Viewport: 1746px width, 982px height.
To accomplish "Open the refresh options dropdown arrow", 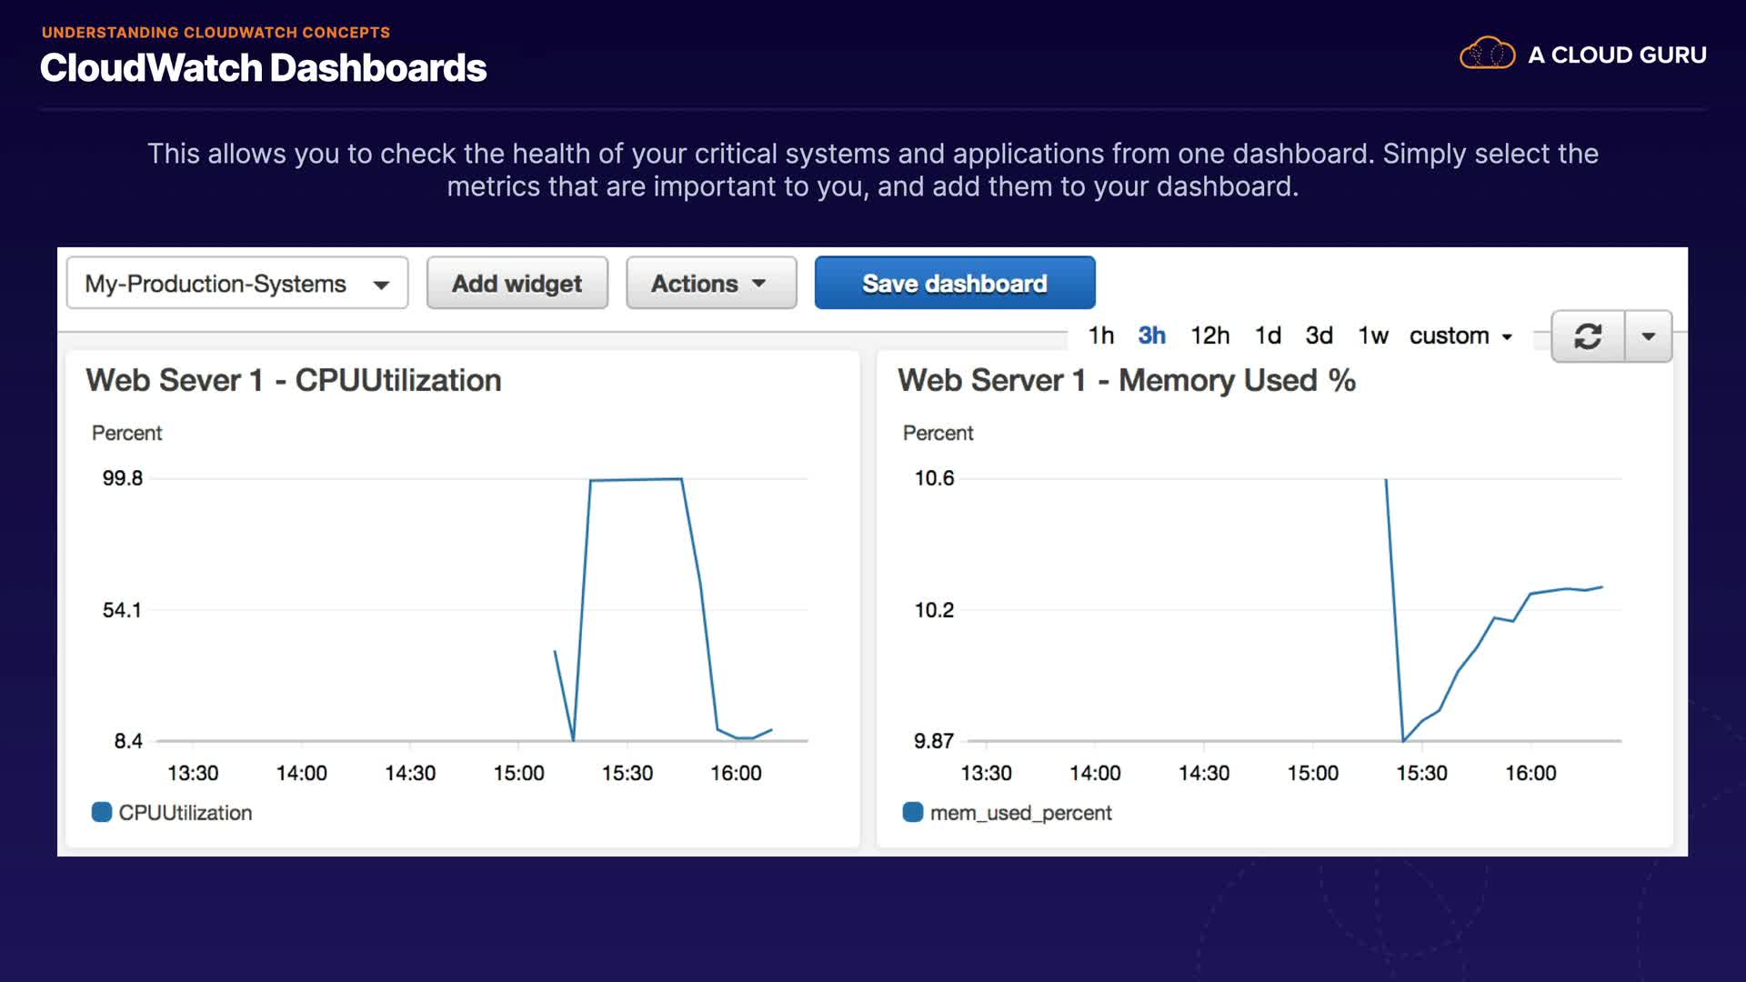I will [x=1648, y=336].
